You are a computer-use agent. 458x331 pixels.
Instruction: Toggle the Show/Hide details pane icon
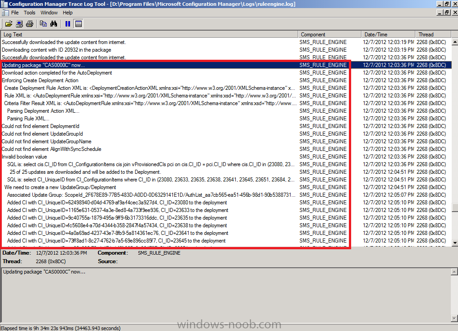click(x=78, y=24)
